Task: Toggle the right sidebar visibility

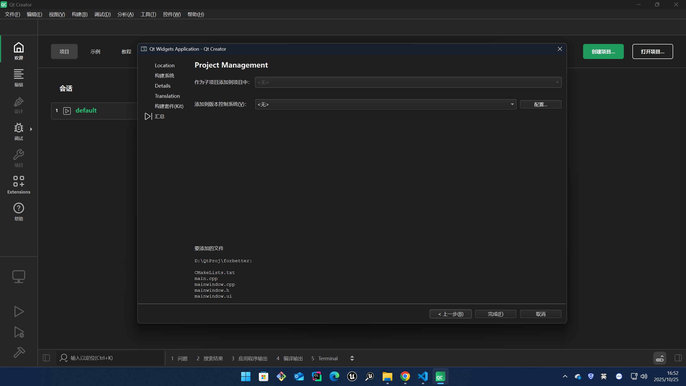Action: pos(678,358)
